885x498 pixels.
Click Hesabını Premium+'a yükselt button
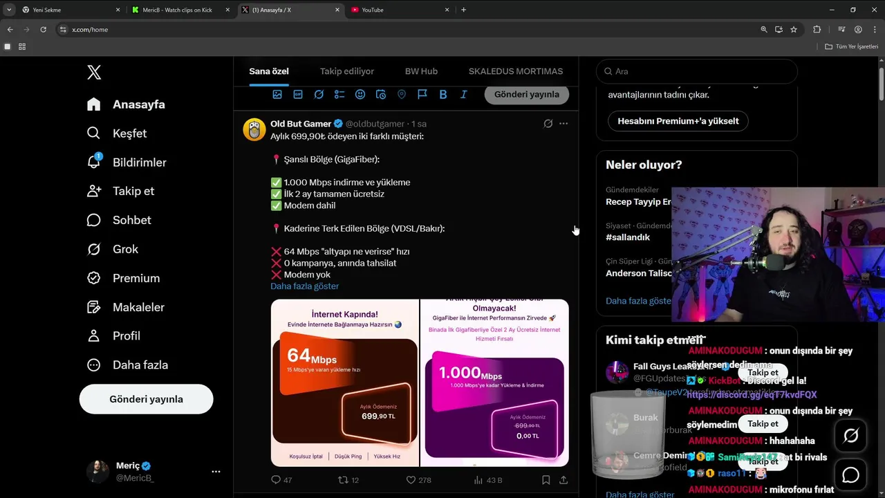[x=678, y=121]
